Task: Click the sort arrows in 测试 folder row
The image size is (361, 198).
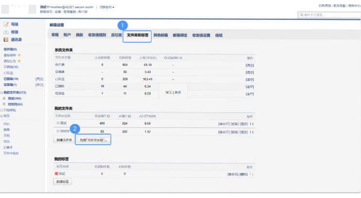Action: [252, 124]
